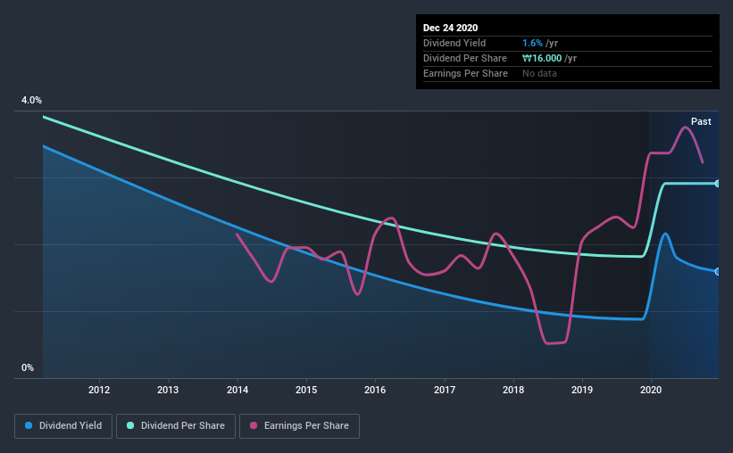This screenshot has height=453, width=733.
Task: Select the 2016 tick on the time axis
Action: (375, 390)
